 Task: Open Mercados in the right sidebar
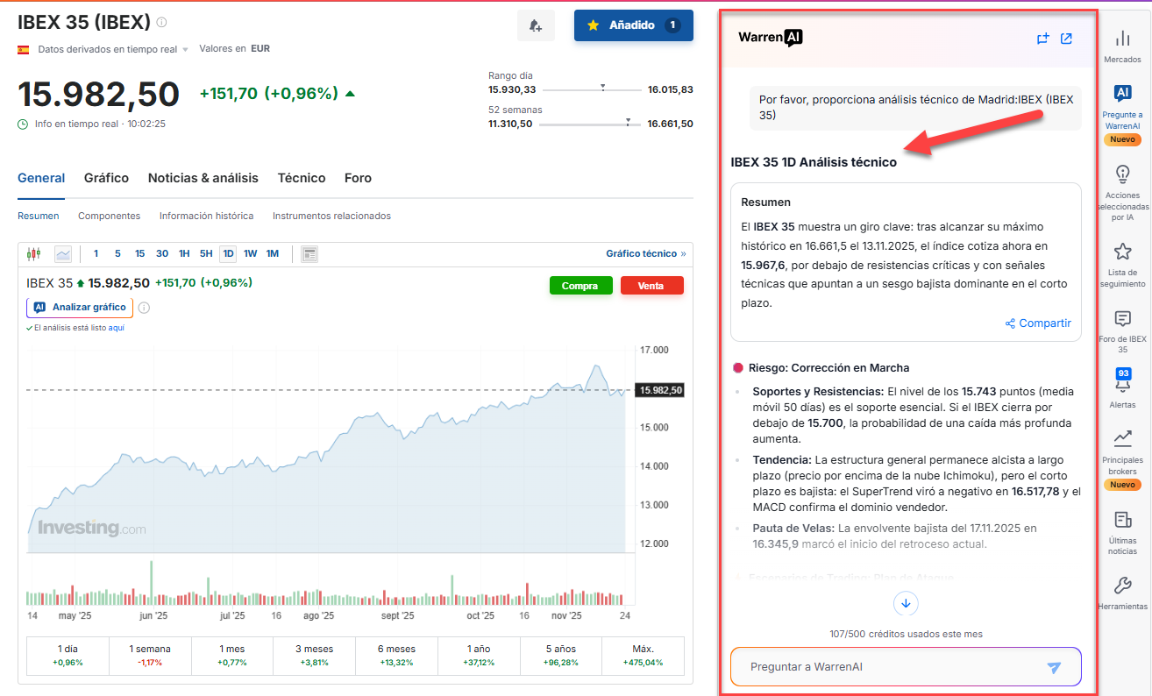1122,46
